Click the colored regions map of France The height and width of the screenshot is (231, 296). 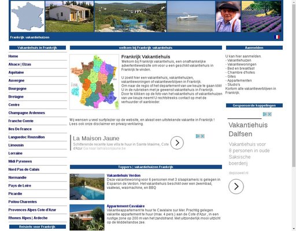point(94,82)
